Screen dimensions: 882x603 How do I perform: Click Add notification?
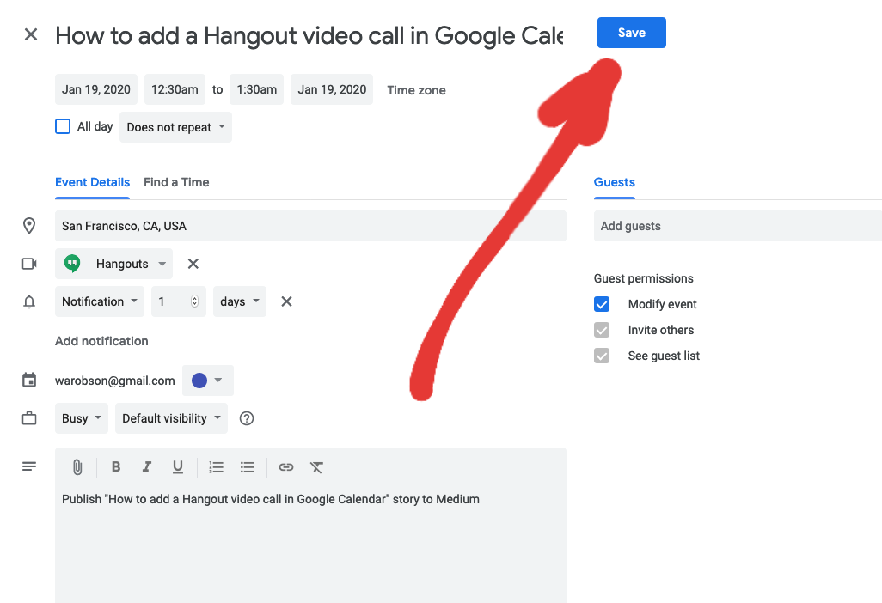click(101, 341)
